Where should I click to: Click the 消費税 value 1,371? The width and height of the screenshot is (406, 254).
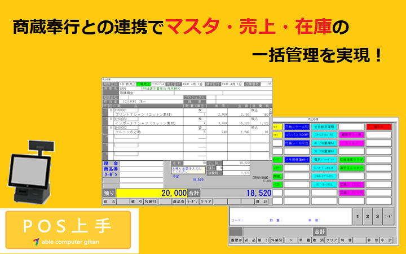point(236,173)
